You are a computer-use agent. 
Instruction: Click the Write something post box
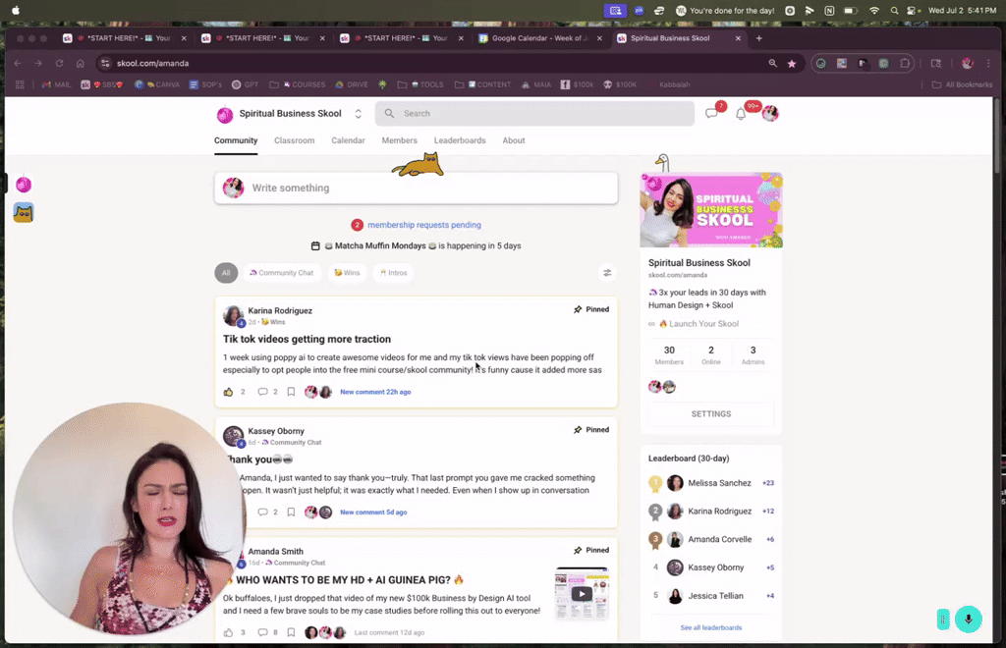pos(417,188)
